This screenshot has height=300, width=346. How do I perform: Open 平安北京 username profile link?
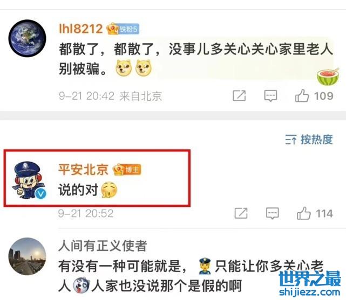[x=83, y=170]
